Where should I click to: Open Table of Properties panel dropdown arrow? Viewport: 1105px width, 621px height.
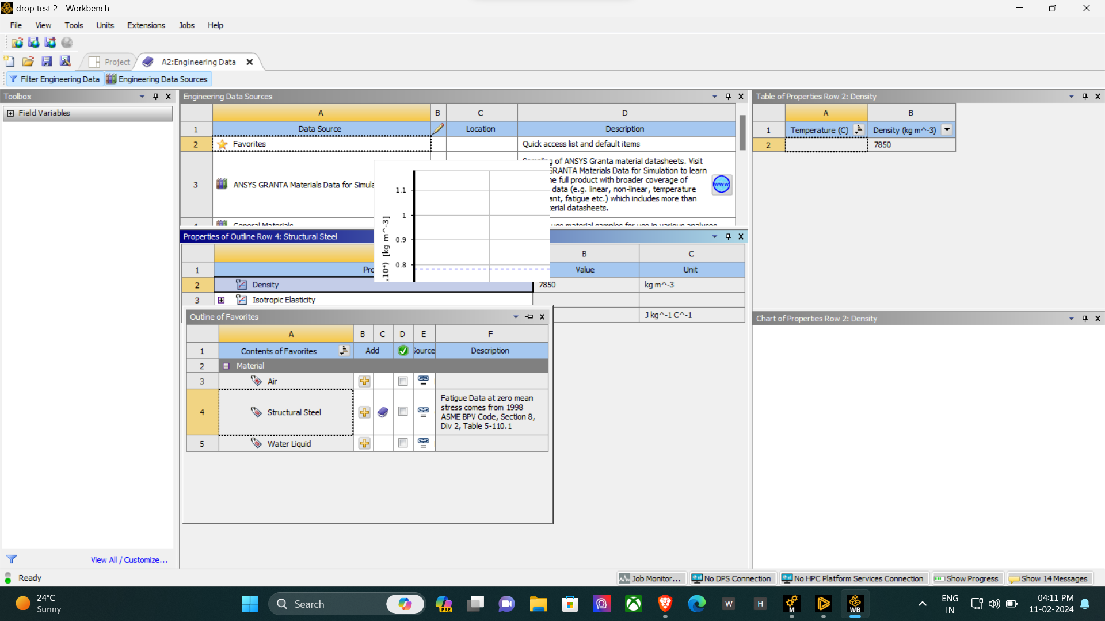(x=1071, y=97)
